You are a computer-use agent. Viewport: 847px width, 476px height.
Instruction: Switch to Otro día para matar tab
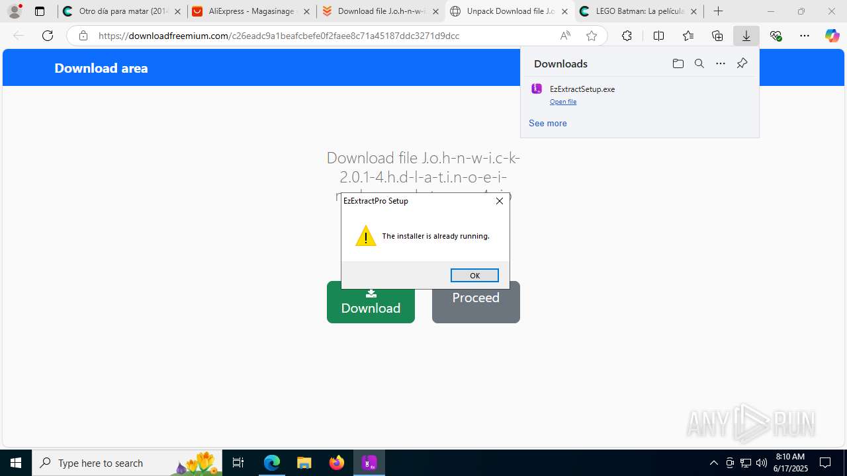(122, 11)
